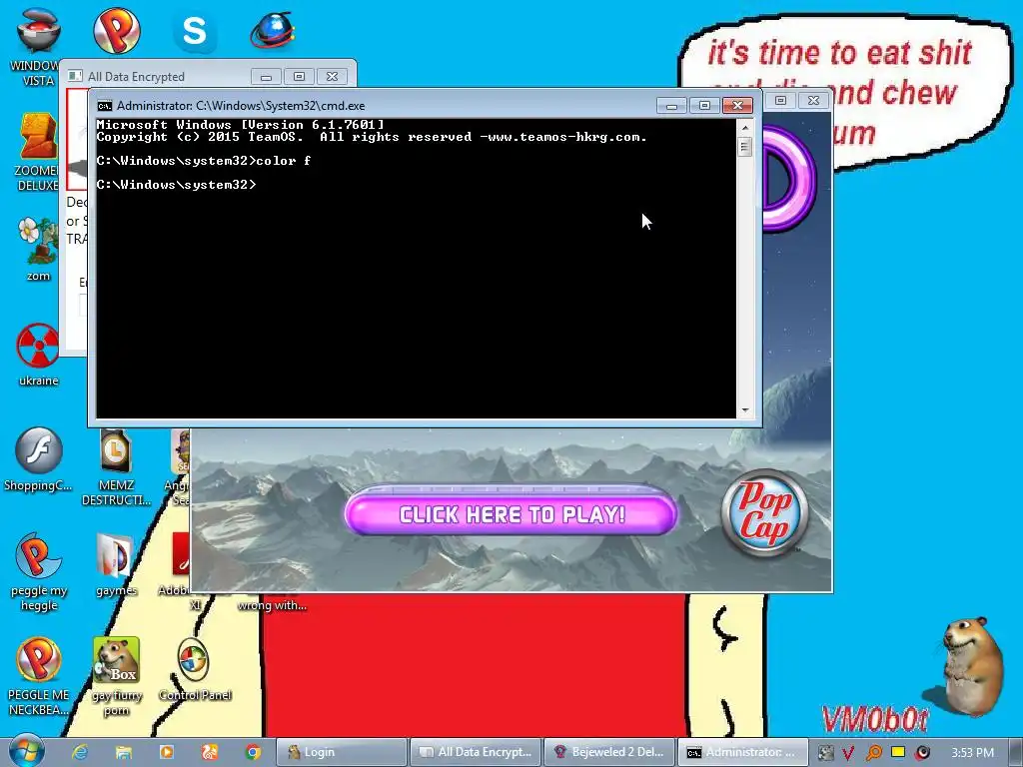This screenshot has width=1023, height=767.
Task: Click the 'color f' command text
Action: pyautogui.click(x=284, y=161)
